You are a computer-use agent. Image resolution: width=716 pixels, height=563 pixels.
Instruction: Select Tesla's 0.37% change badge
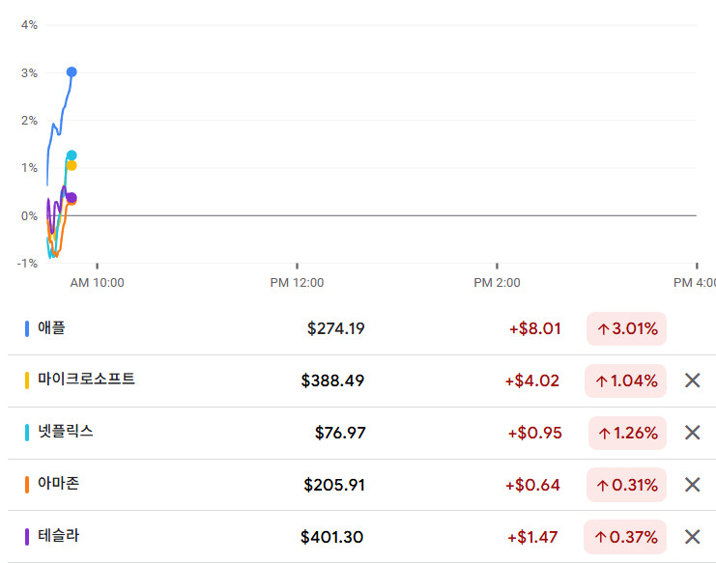pyautogui.click(x=625, y=537)
